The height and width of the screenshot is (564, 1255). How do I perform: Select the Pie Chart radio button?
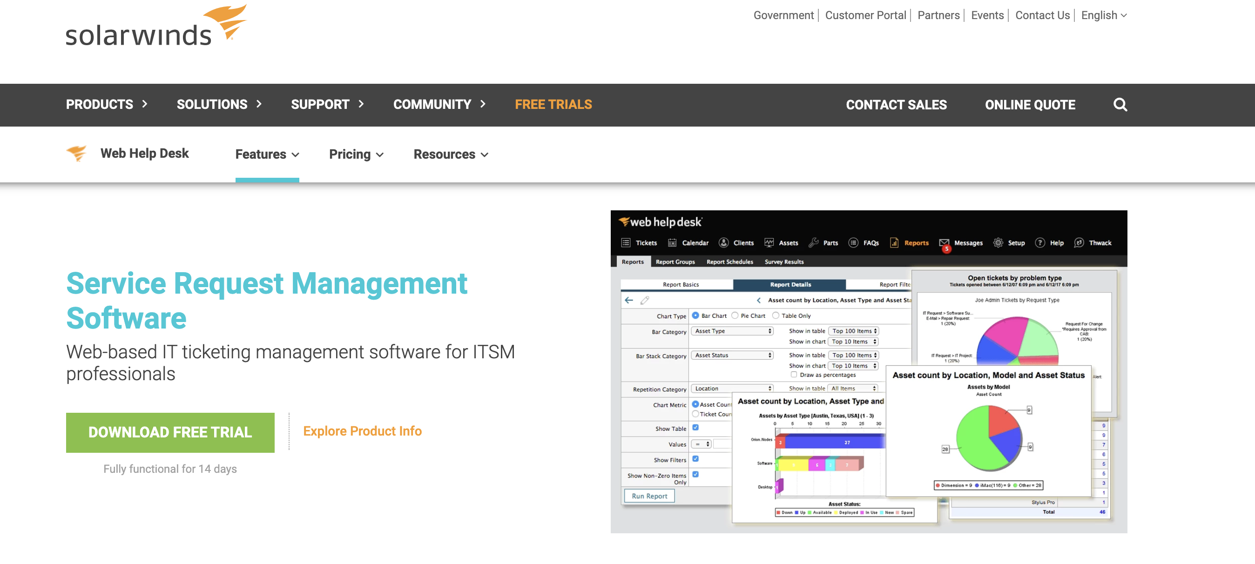[735, 316]
